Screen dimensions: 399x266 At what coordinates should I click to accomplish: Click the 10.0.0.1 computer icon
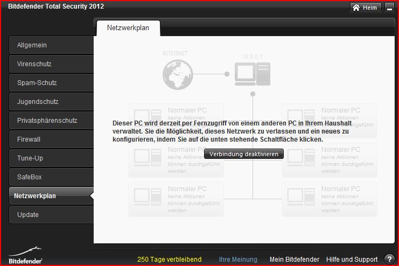point(253,74)
